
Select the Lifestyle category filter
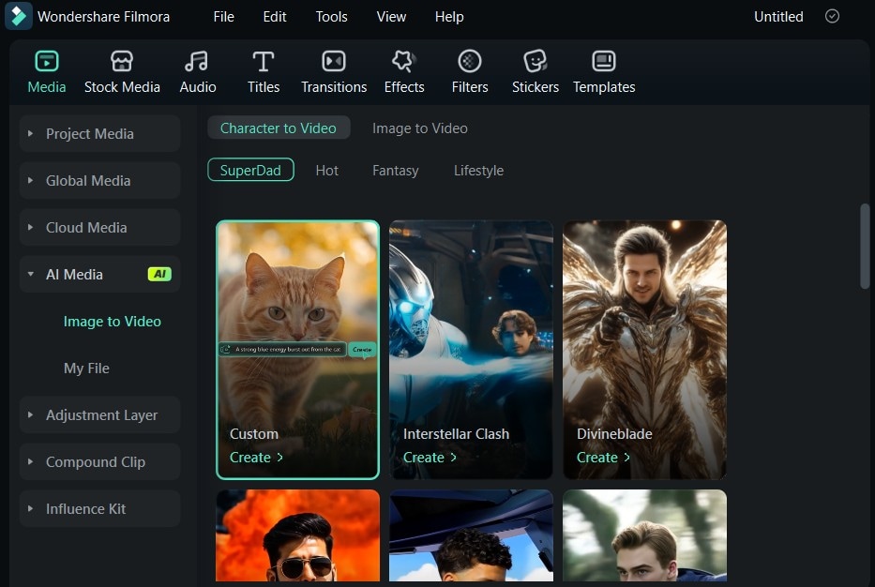tap(479, 170)
